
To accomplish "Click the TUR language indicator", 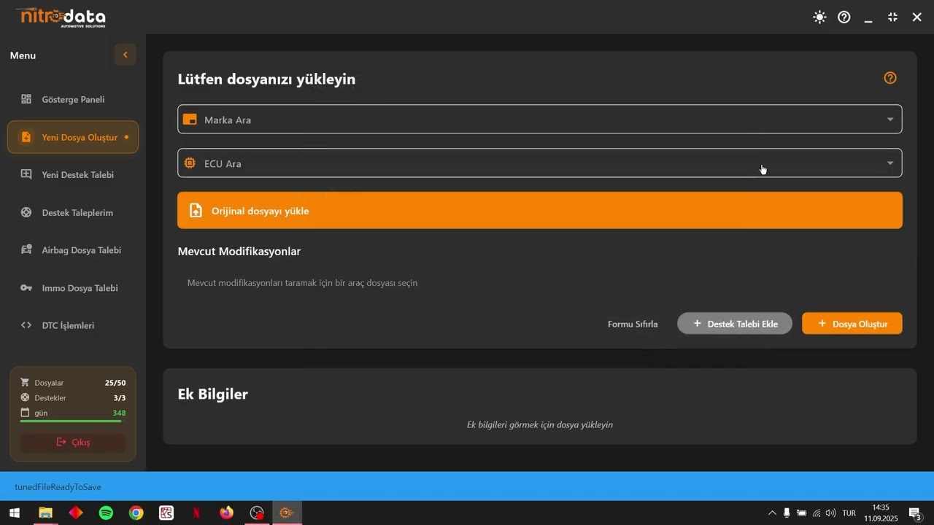I will coord(849,513).
